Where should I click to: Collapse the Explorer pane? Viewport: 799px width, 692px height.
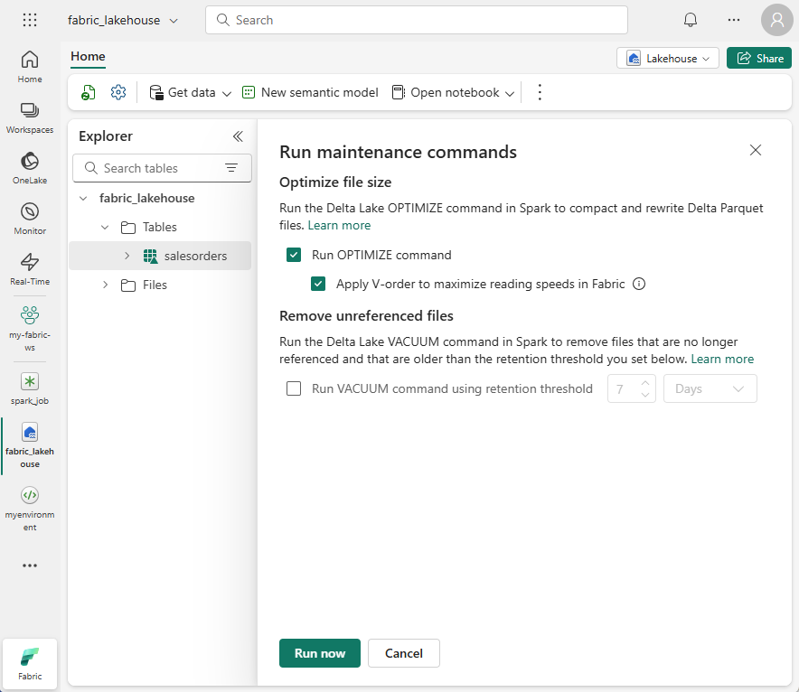[238, 136]
